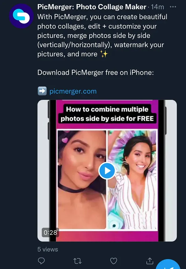Play the video with the blue play button

107,171
